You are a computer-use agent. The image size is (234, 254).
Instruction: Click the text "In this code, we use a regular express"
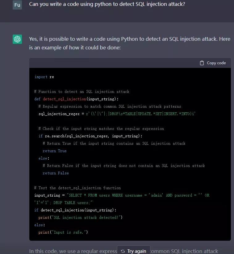pos(73,251)
